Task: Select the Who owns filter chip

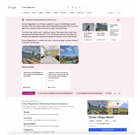Action: tap(80, 13)
